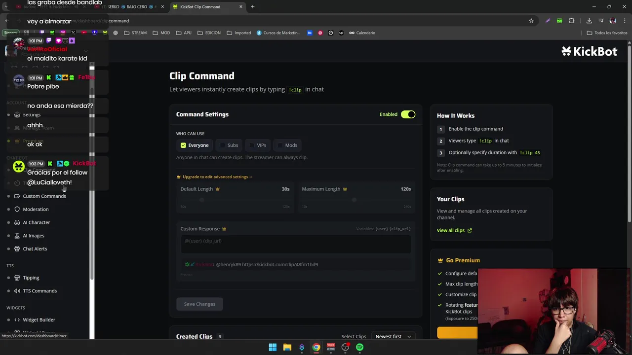This screenshot has height=355, width=632.
Task: Click the Created Clips heading
Action: (x=194, y=336)
